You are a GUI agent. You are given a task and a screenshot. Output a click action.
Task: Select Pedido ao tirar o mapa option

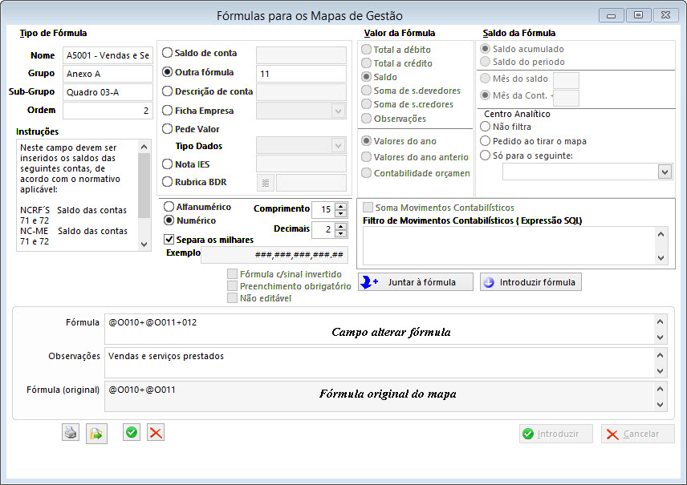click(485, 141)
